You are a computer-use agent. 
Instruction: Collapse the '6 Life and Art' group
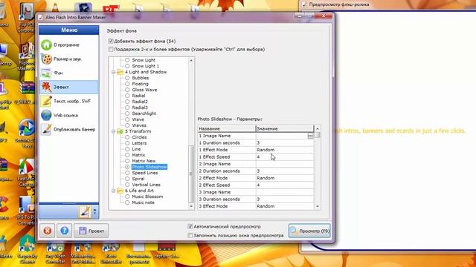(114, 191)
